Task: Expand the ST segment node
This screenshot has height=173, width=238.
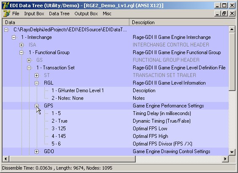Action: click(37, 75)
